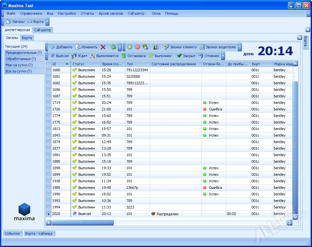
Task: Click the green refresh arrows icon
Action: (113, 47)
